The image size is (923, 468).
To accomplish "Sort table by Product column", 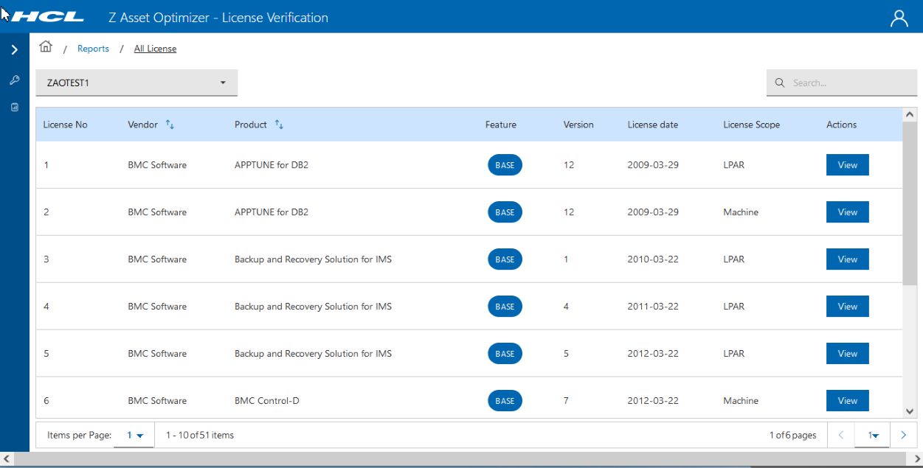I will point(279,125).
